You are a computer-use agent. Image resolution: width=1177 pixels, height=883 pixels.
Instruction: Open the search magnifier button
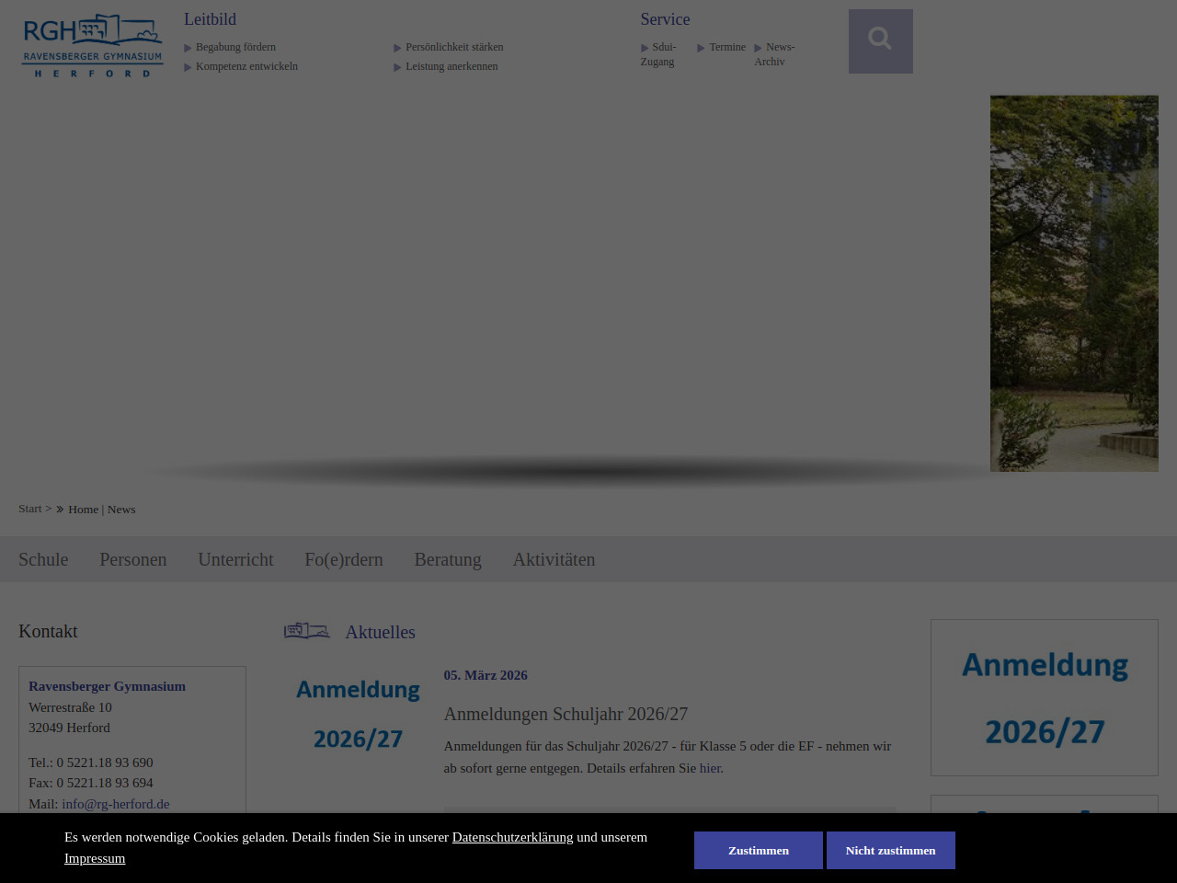point(880,41)
